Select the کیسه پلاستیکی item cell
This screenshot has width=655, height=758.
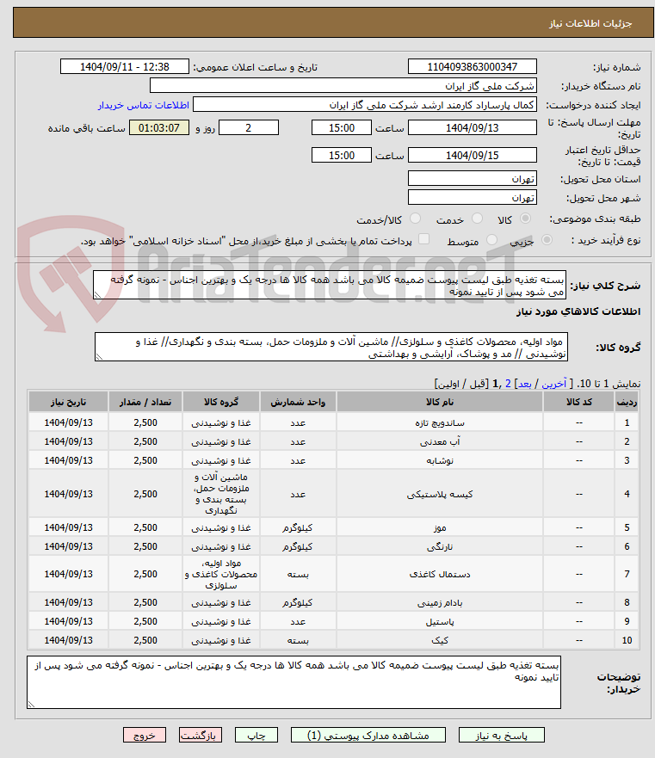pos(440,494)
